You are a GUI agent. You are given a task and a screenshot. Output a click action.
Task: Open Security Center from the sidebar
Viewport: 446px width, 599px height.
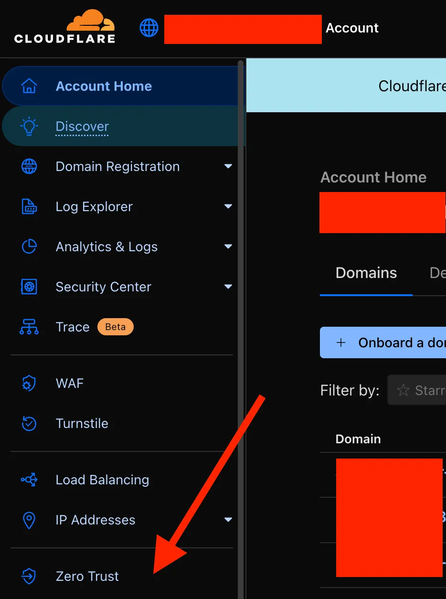103,287
